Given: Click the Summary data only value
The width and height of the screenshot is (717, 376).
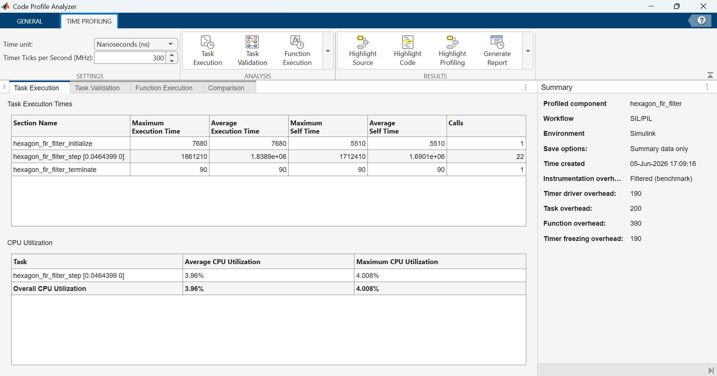Looking at the screenshot, I should click(659, 148).
